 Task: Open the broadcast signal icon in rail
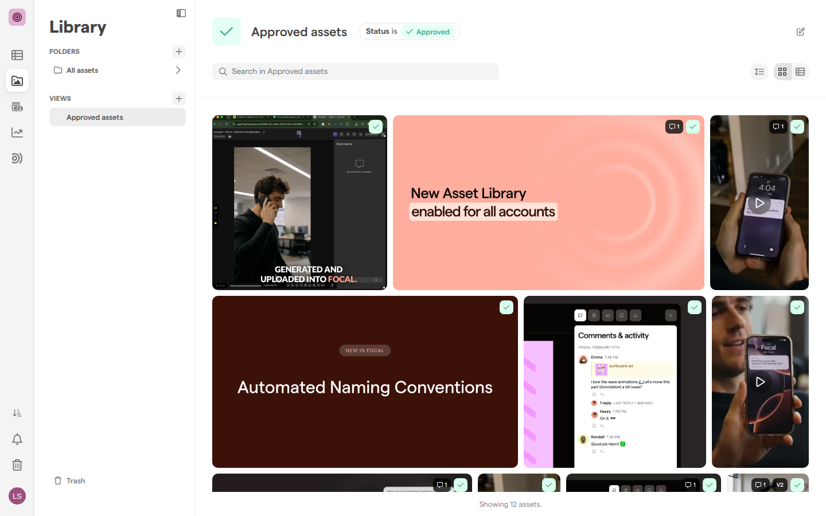[17, 158]
